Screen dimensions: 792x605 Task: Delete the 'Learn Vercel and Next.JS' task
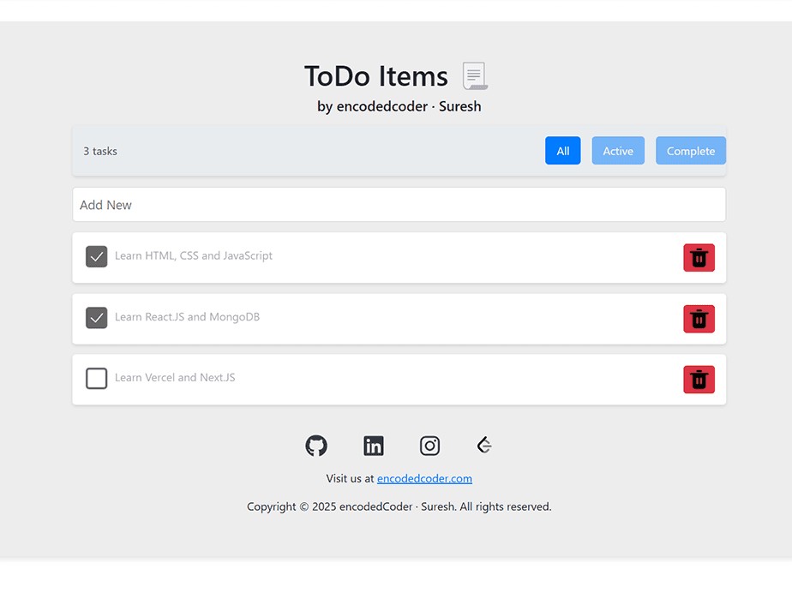[699, 379]
